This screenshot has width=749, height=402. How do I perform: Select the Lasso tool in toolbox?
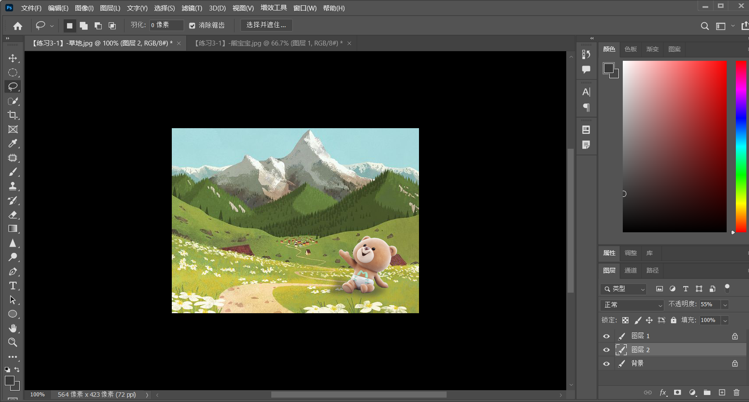13,87
